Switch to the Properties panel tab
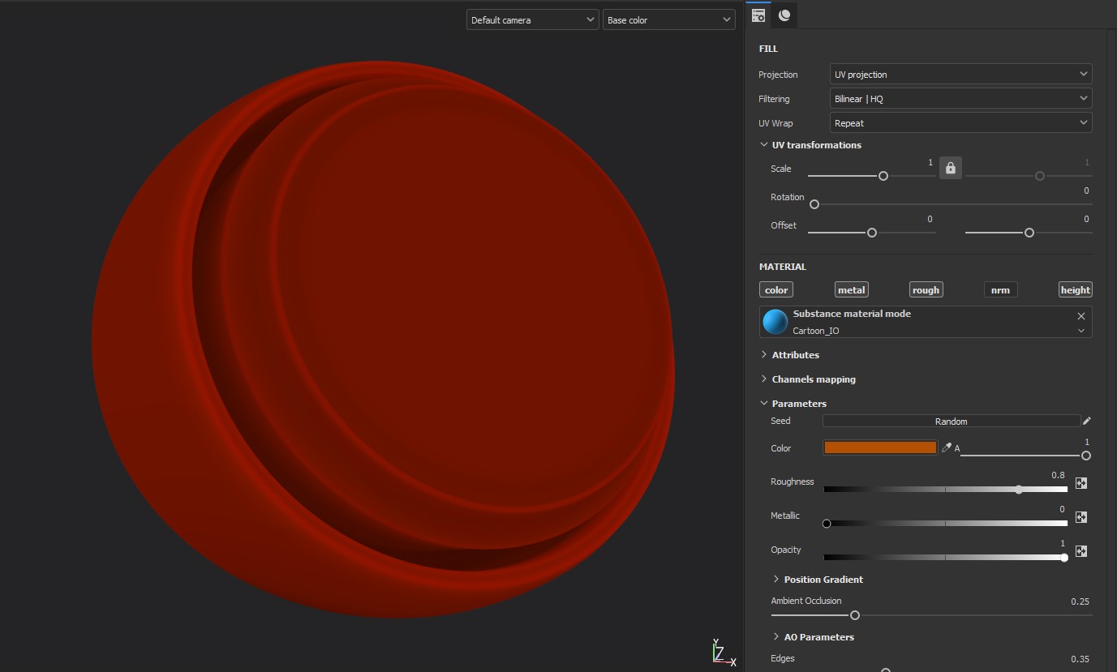1117x672 pixels. coord(758,15)
